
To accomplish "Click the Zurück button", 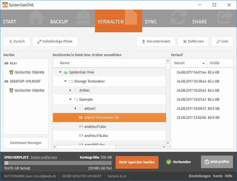I will (x=17, y=41).
